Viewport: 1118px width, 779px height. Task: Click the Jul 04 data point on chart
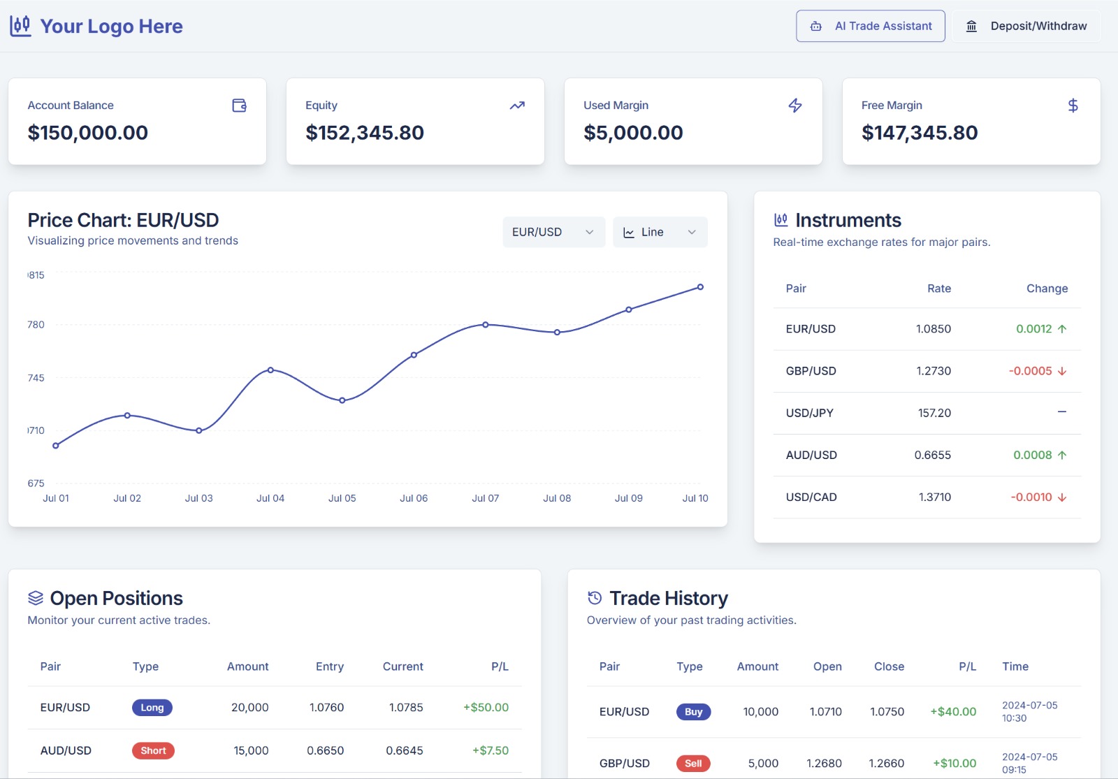tap(270, 370)
